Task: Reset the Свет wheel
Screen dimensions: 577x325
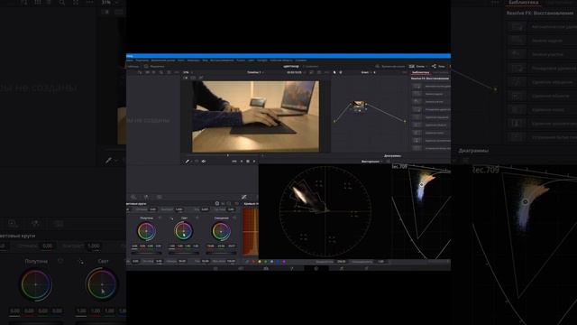Action: [197, 218]
